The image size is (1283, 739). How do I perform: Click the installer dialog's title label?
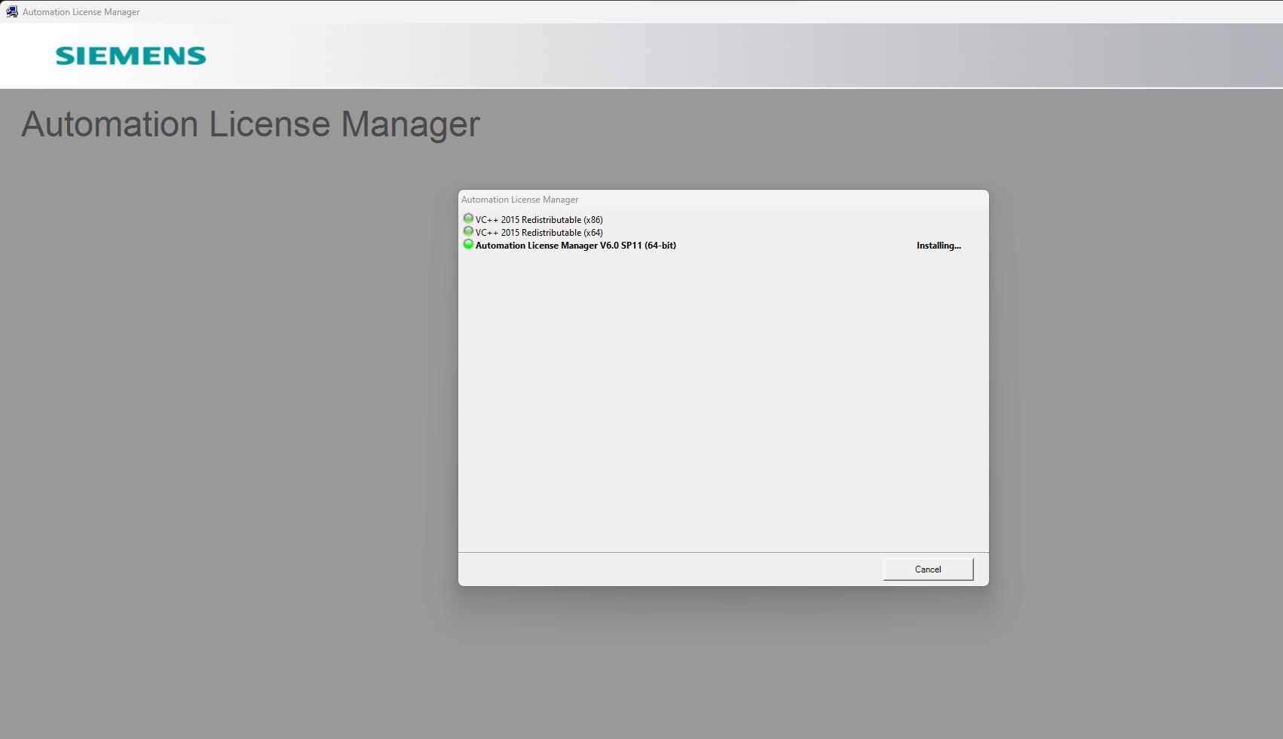click(520, 200)
